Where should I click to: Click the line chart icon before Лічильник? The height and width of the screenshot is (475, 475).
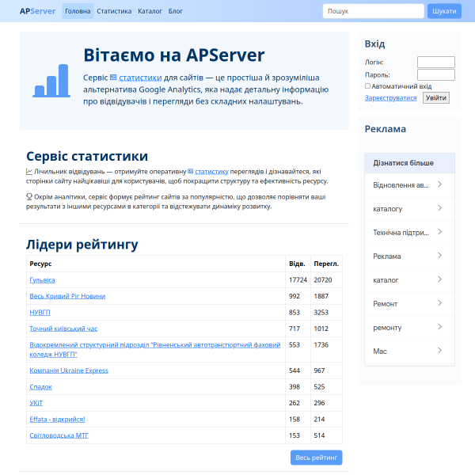[x=29, y=172]
